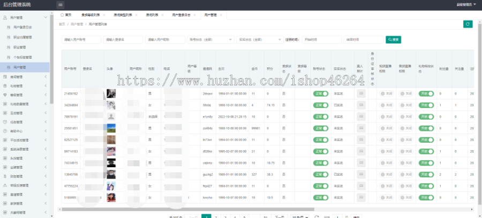This screenshot has height=218, width=482.
Task: Focus the 请输入用户账号 input field
Action: tap(81, 40)
